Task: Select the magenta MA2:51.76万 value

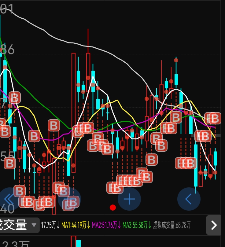Action: pyautogui.click(x=106, y=225)
